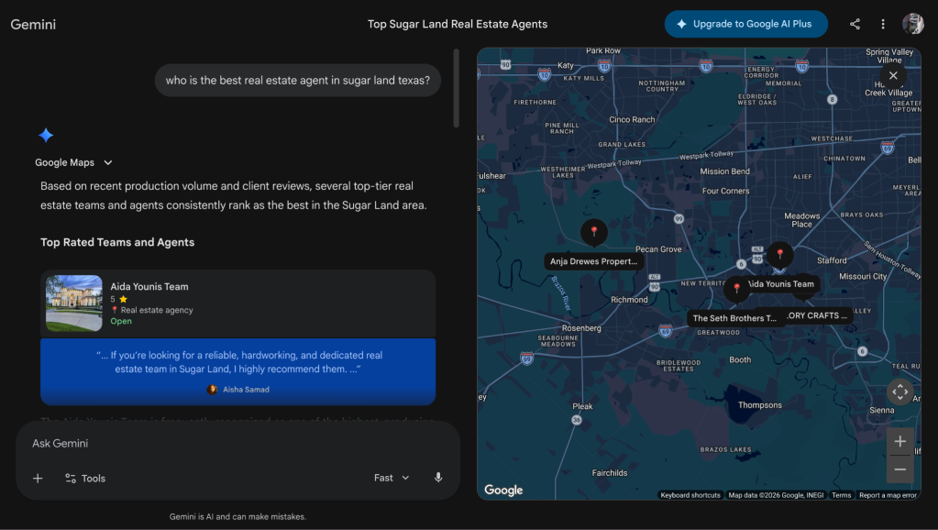This screenshot has width=938, height=530.
Task: Click the Seth Brothers T... map label
Action: pyautogui.click(x=734, y=318)
